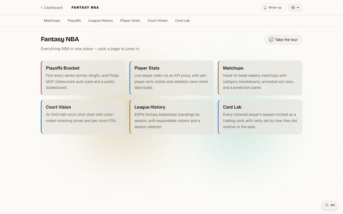
Task: Click 'Pick every series winner' description text
Action: (x=82, y=81)
